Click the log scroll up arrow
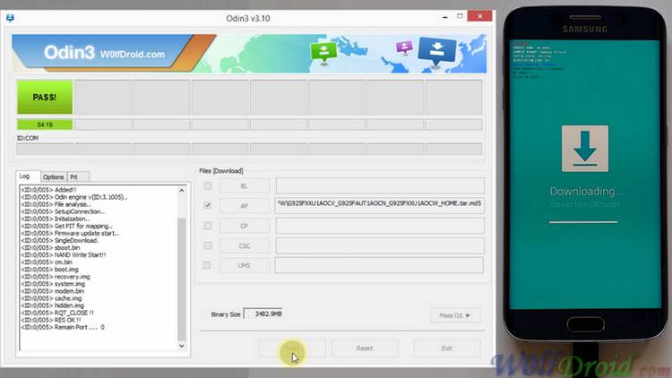672x378 pixels. pyautogui.click(x=182, y=190)
